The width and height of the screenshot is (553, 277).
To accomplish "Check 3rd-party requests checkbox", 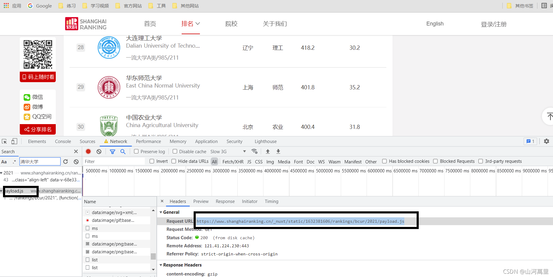I will 480,161.
